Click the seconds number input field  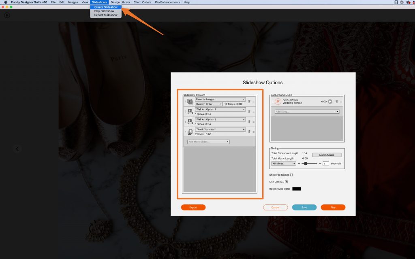(x=326, y=163)
